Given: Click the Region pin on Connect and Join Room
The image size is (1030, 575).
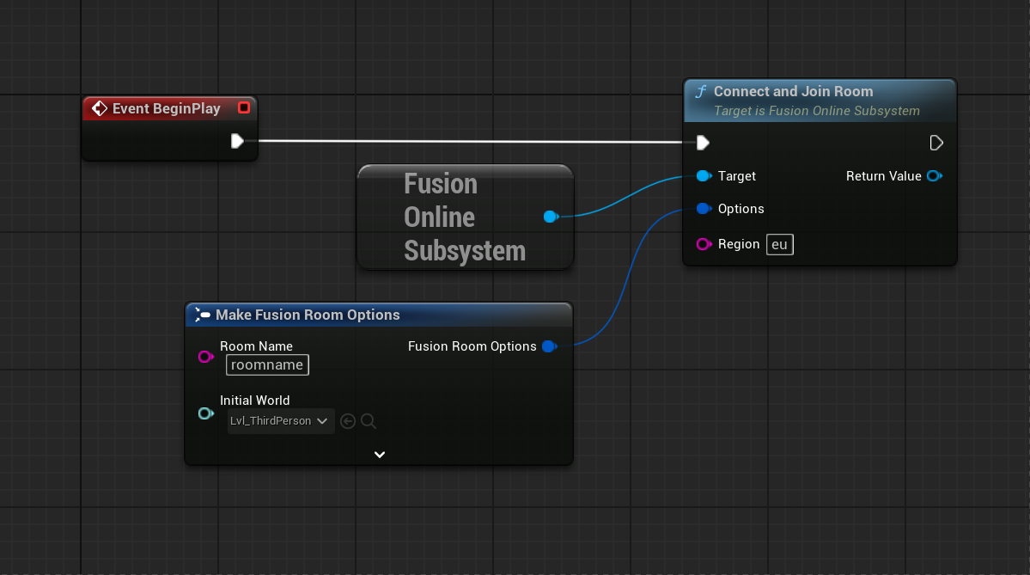Looking at the screenshot, I should point(703,244).
